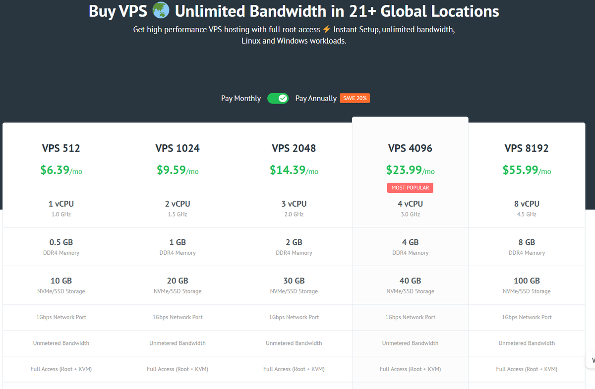
Task: Click Full Access (Root + KVM) under VPS 8192
Action: (x=527, y=369)
